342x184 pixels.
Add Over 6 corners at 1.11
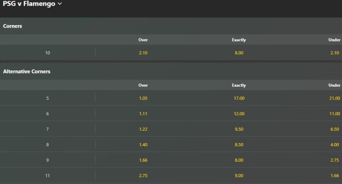coord(143,114)
